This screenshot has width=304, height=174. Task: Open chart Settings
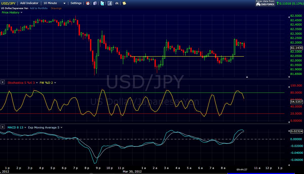pos(76,3)
